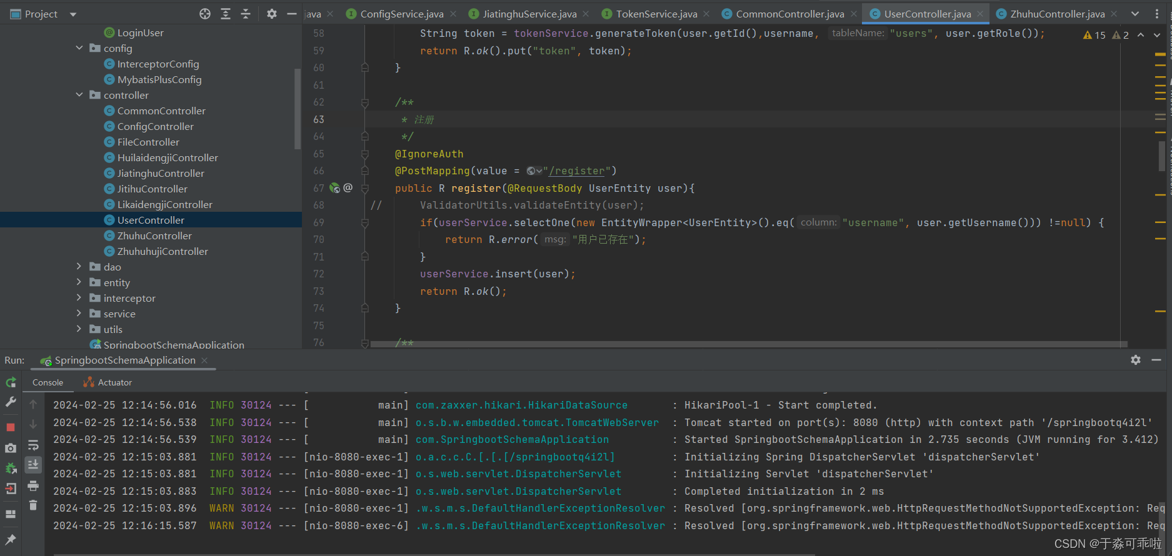
Task: Close the UserController.java tab
Action: tap(980, 14)
